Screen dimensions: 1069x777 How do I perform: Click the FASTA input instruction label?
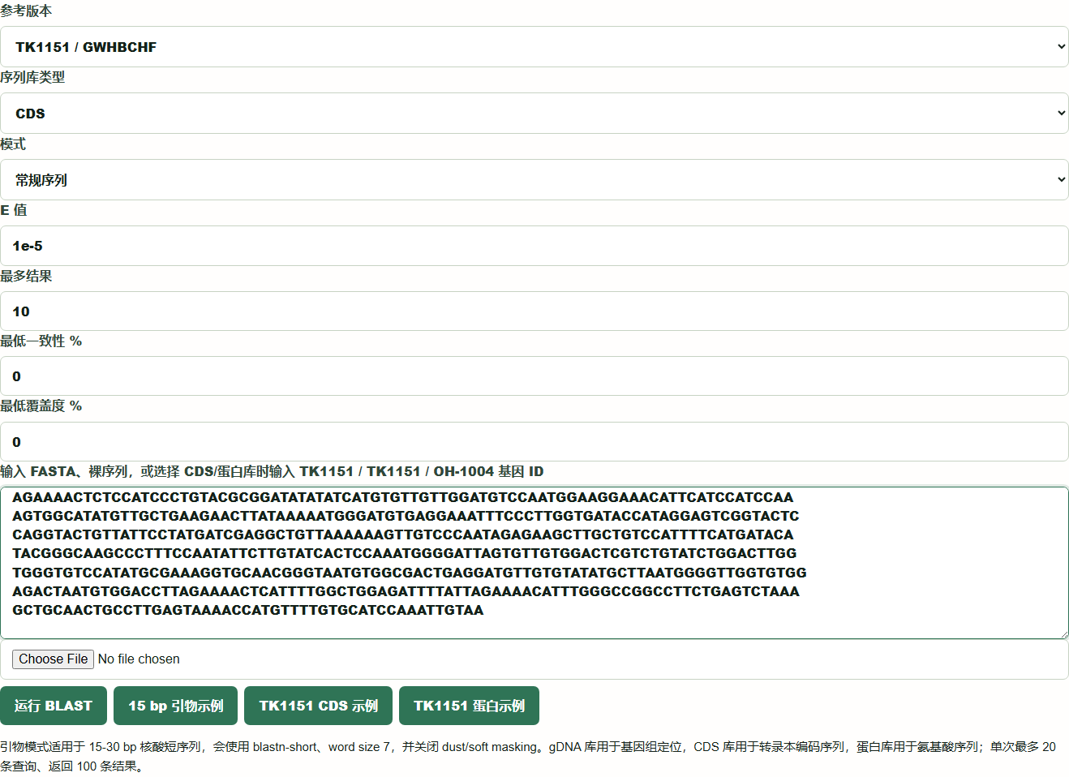point(272,471)
